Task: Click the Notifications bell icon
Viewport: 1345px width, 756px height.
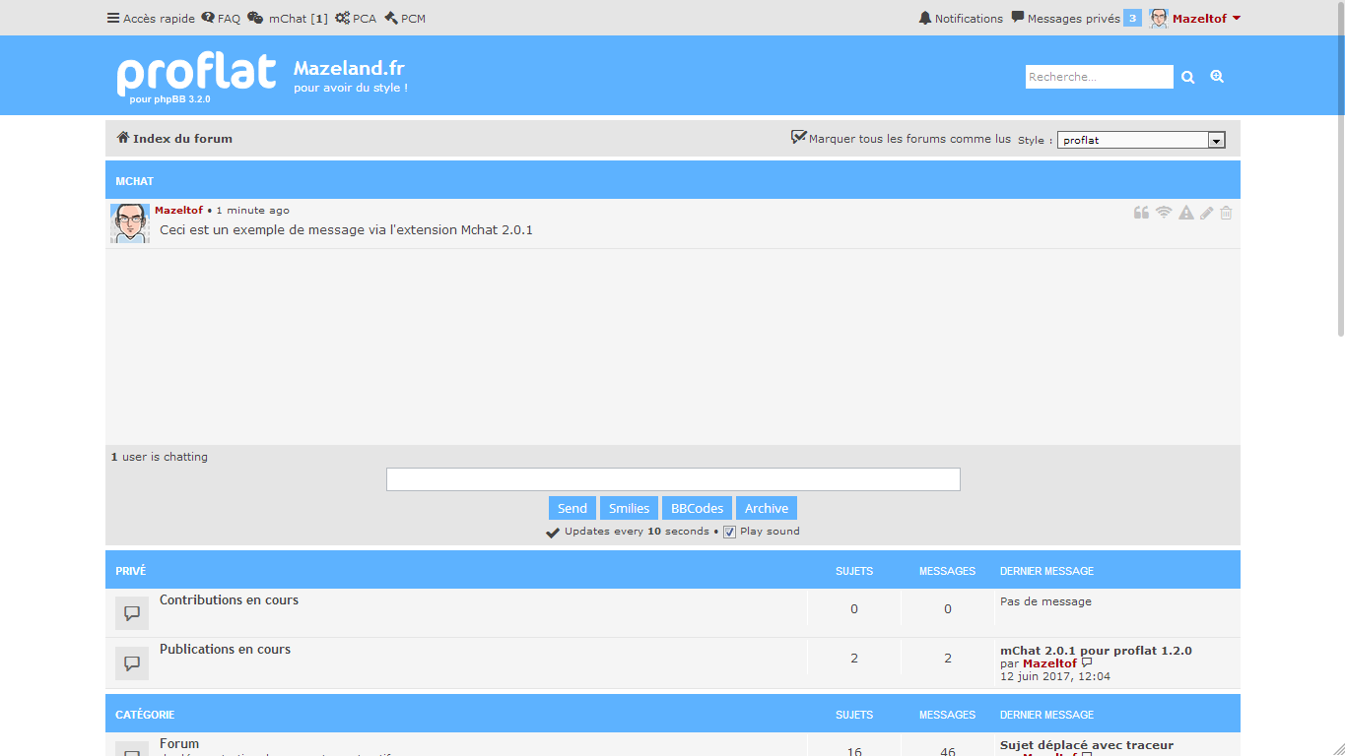Action: (924, 18)
